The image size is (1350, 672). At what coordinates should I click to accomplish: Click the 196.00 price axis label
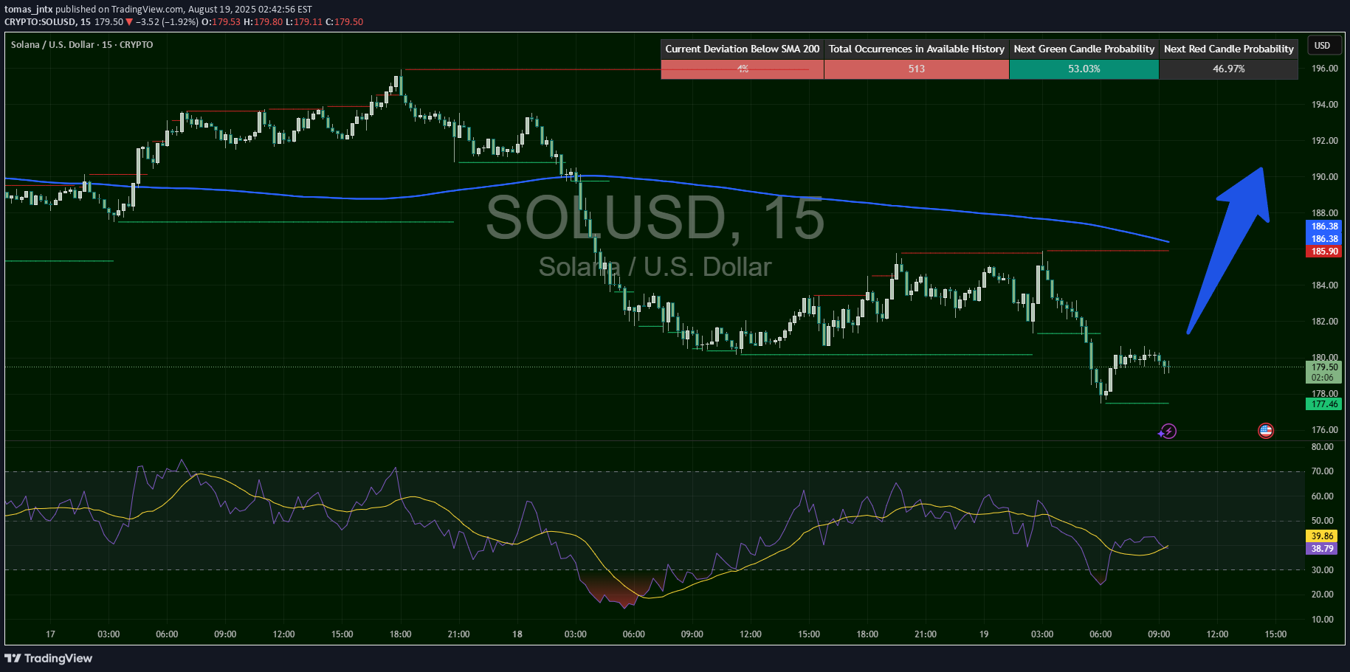click(x=1324, y=69)
